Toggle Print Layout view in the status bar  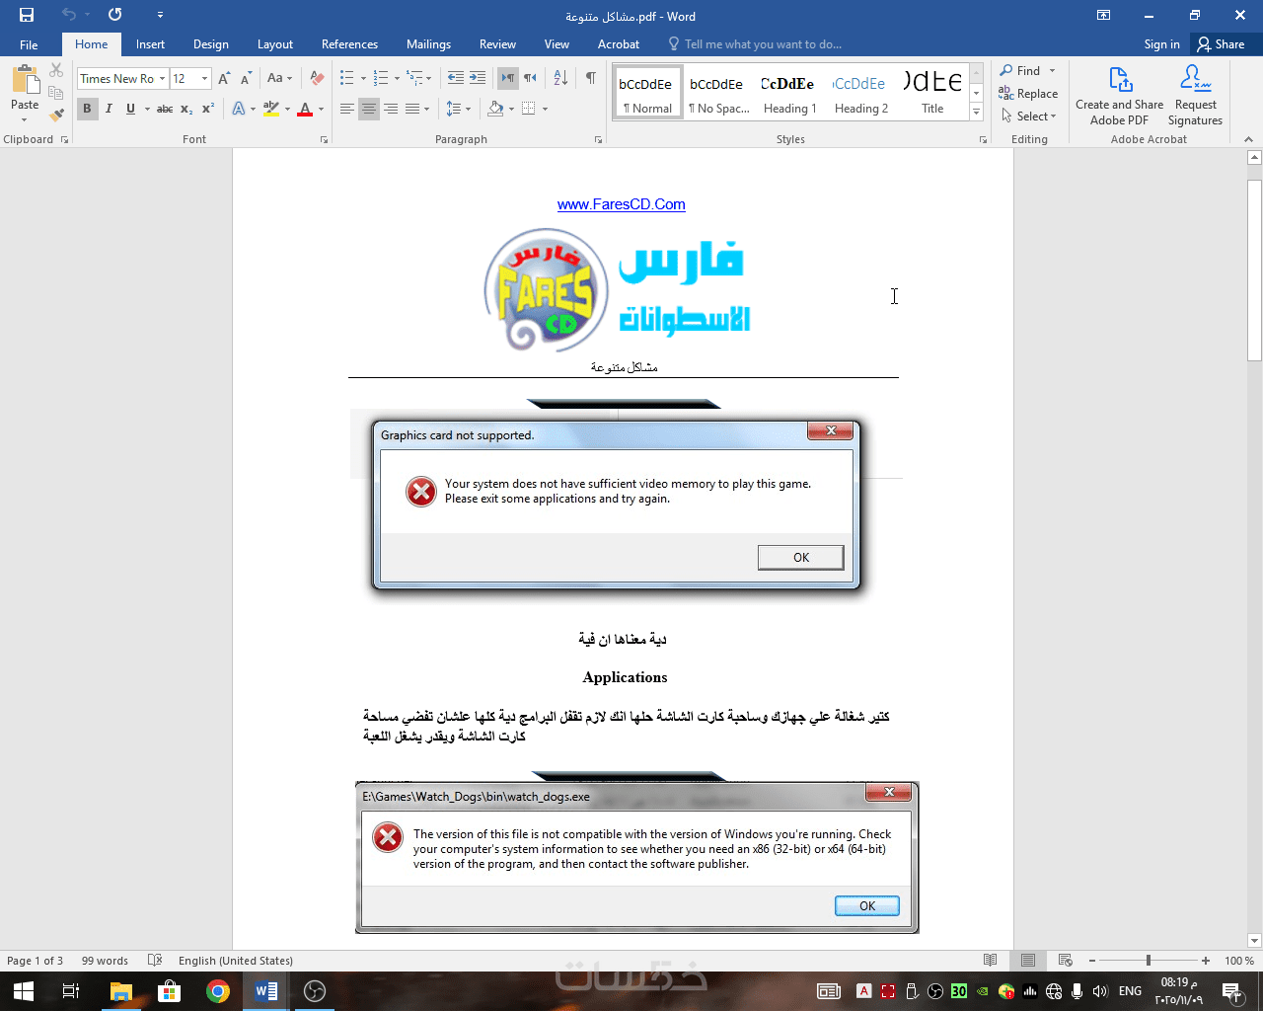(x=1028, y=960)
